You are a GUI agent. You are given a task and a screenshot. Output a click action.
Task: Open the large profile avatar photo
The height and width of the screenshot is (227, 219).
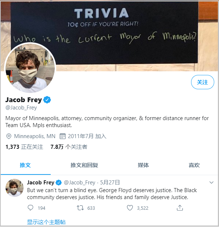tap(30, 68)
